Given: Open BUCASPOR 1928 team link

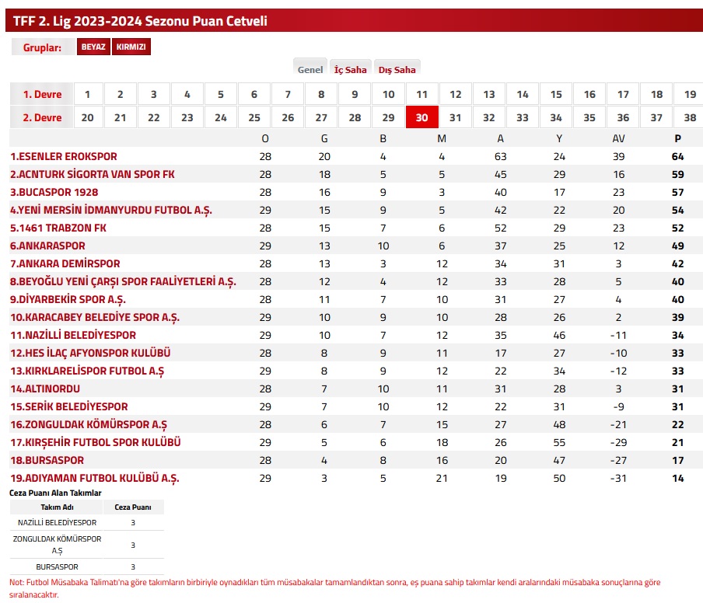Looking at the screenshot, I should [54, 192].
